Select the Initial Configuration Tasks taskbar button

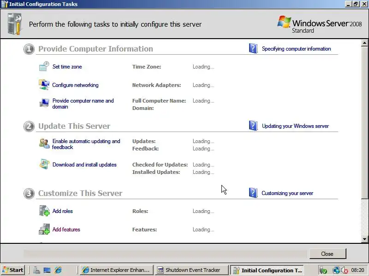pyautogui.click(x=267, y=270)
